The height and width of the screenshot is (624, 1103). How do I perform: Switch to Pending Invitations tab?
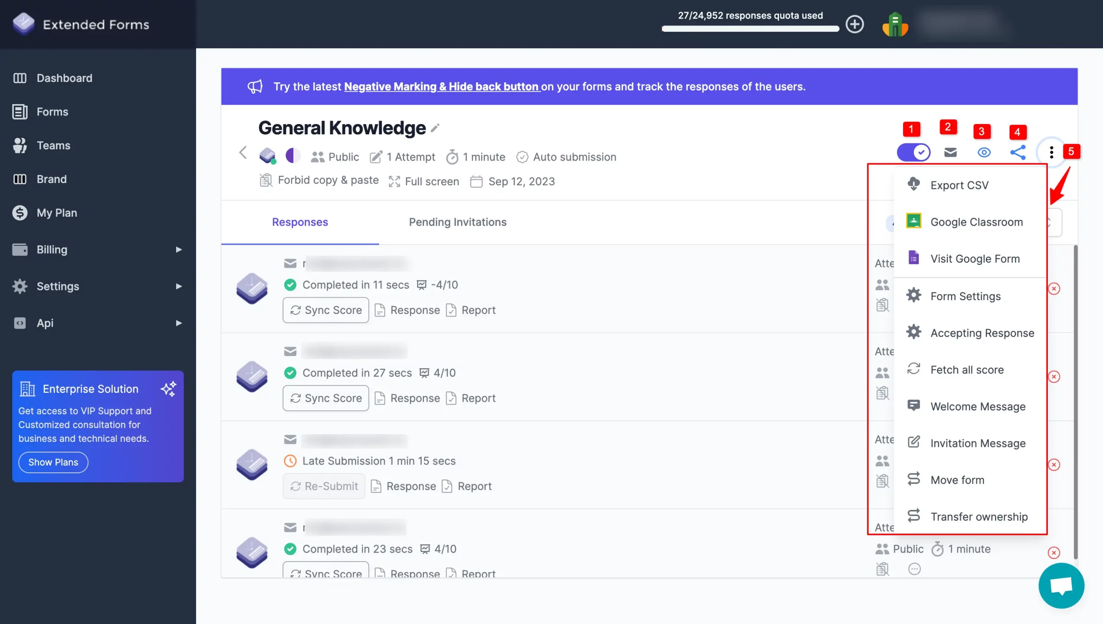[x=458, y=222]
